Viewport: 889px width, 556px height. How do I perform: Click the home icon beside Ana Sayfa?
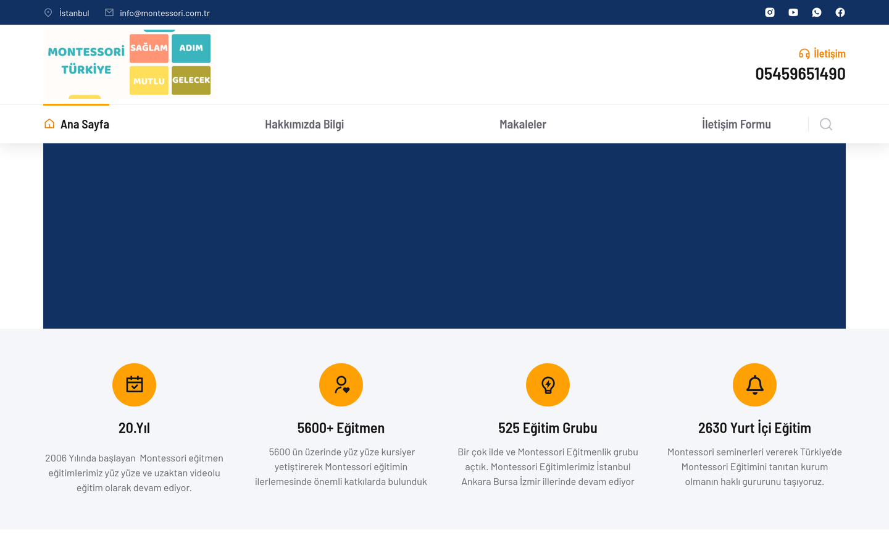pos(49,124)
